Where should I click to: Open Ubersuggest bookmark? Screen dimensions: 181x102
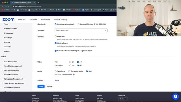click(x=96, y=10)
